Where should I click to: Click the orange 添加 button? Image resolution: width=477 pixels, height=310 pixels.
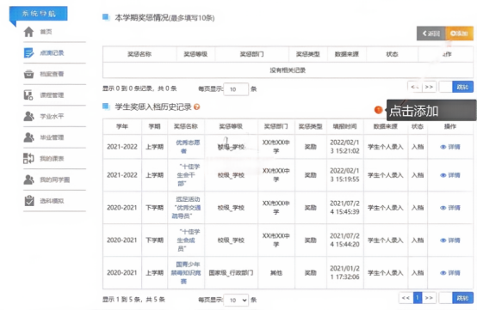point(460,33)
